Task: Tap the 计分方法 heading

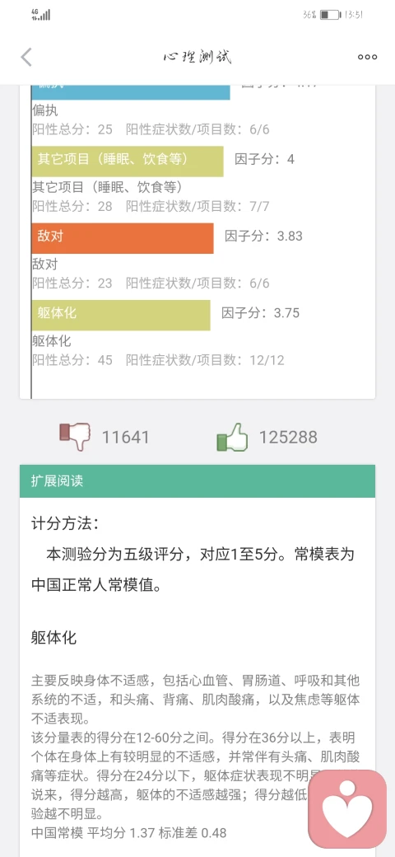Action: [x=66, y=523]
